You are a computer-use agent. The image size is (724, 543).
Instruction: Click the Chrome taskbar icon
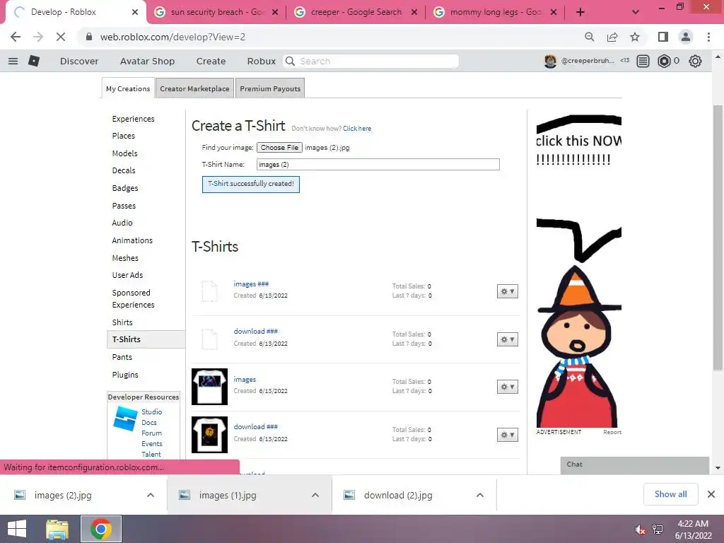[101, 529]
